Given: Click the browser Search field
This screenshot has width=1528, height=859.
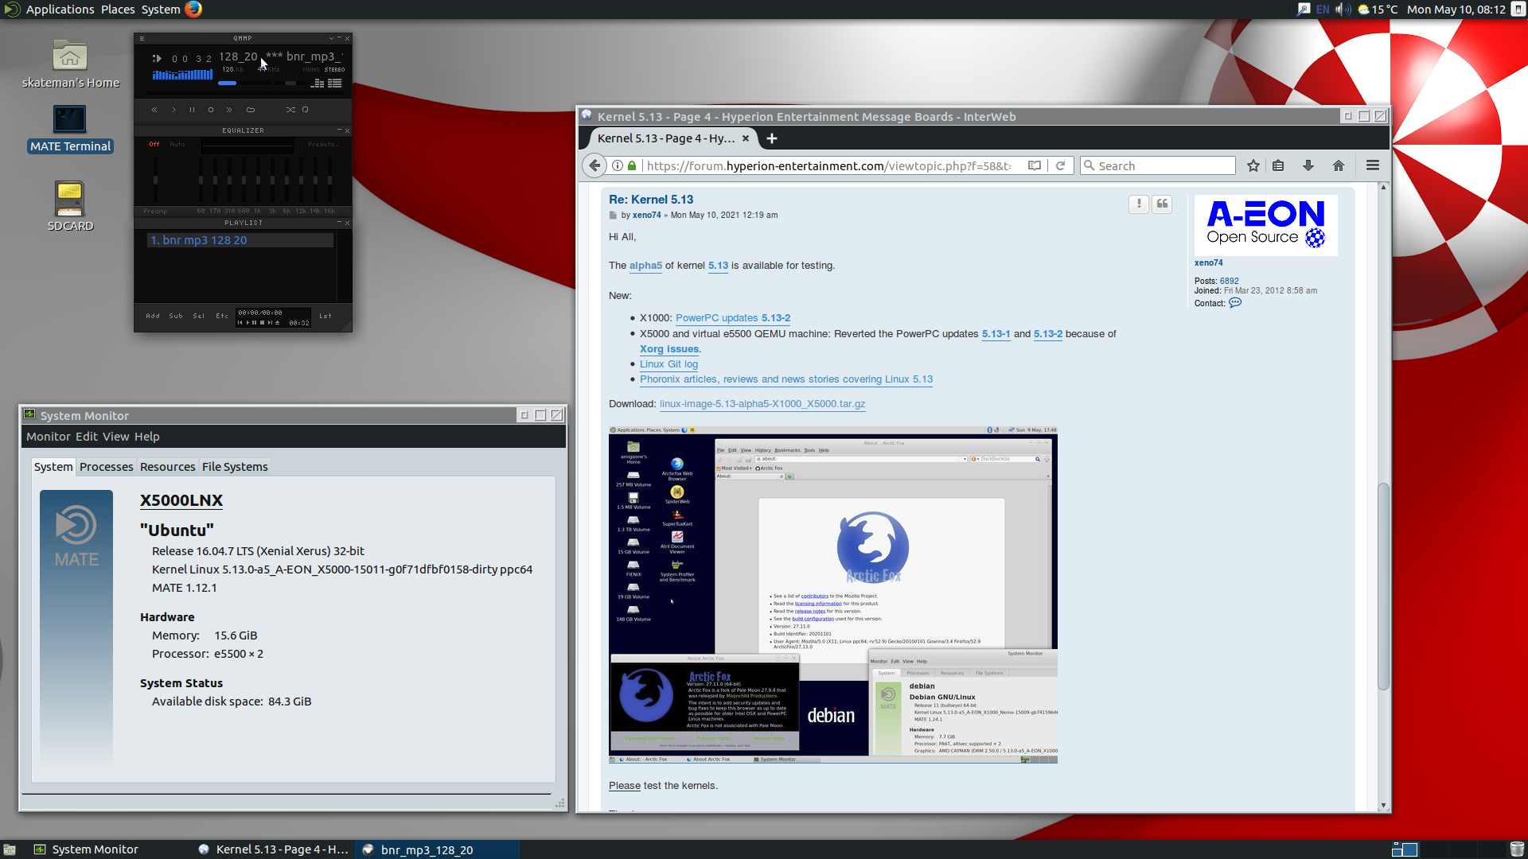Looking at the screenshot, I should click(x=1158, y=165).
